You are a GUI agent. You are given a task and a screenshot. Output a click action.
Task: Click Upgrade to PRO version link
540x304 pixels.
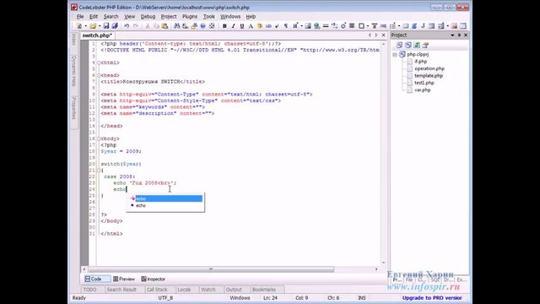432,298
